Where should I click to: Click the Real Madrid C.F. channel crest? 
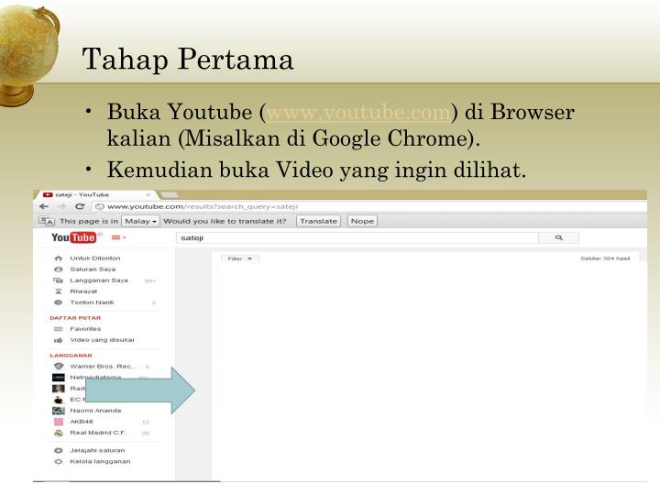point(59,433)
